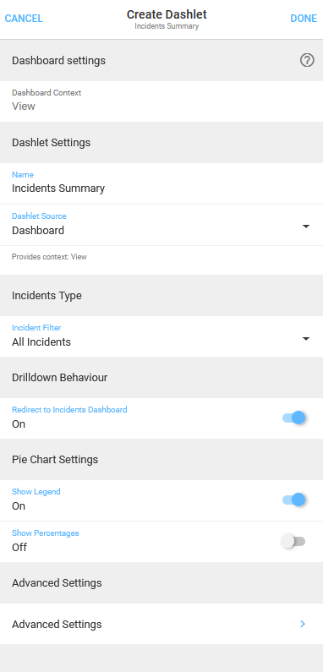Click the Create Dashlet title
This screenshot has height=672, width=323.
167,14
